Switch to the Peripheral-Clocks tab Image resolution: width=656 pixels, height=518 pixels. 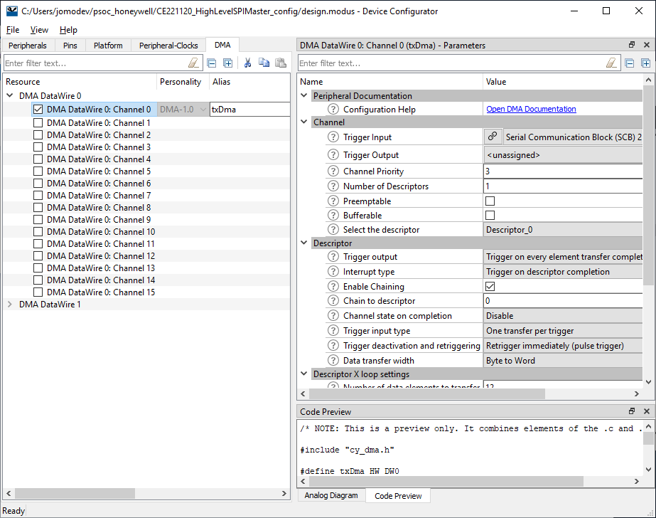(168, 46)
